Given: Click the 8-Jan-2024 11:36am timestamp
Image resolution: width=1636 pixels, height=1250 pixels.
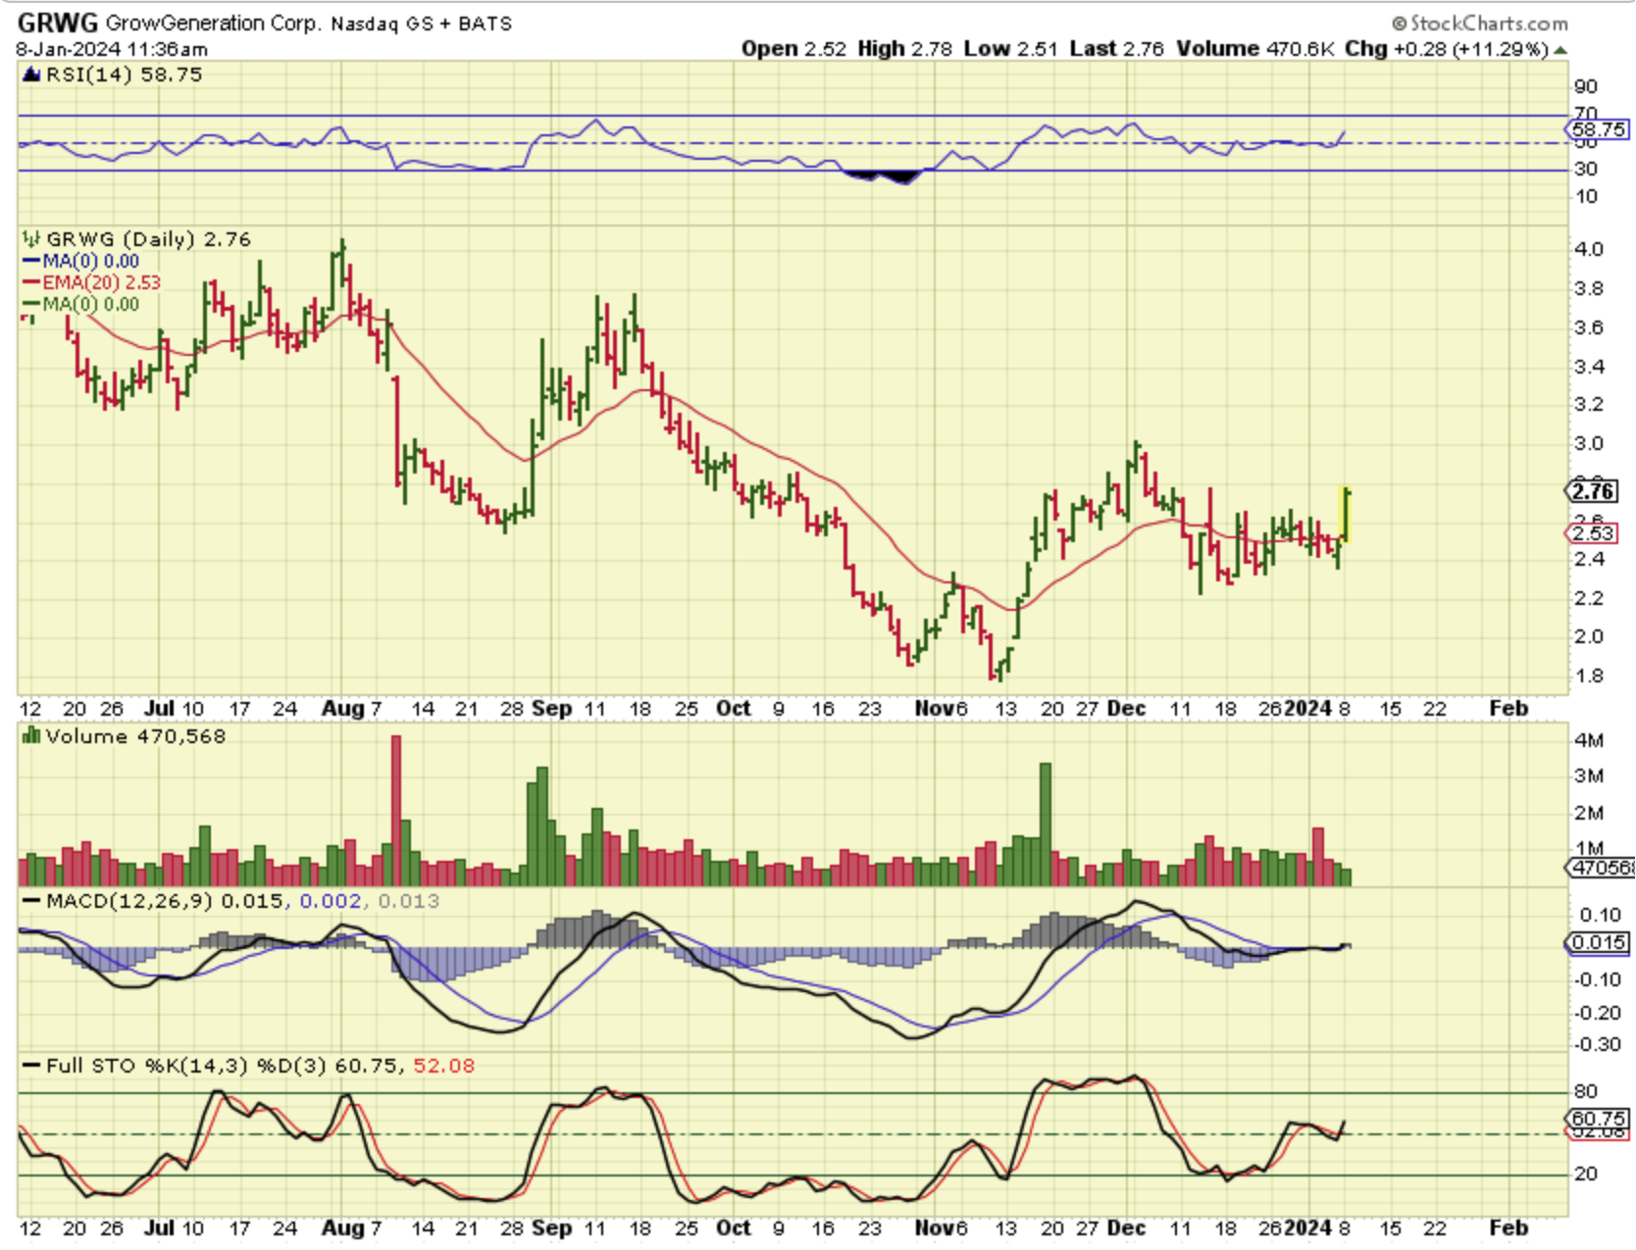Looking at the screenshot, I should (112, 49).
